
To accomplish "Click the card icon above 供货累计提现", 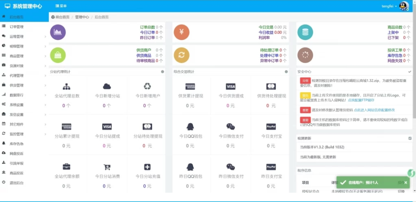I will 190,86.
